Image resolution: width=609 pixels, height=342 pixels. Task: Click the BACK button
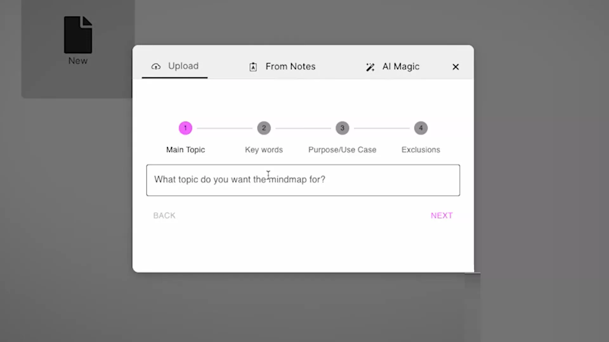(x=164, y=215)
